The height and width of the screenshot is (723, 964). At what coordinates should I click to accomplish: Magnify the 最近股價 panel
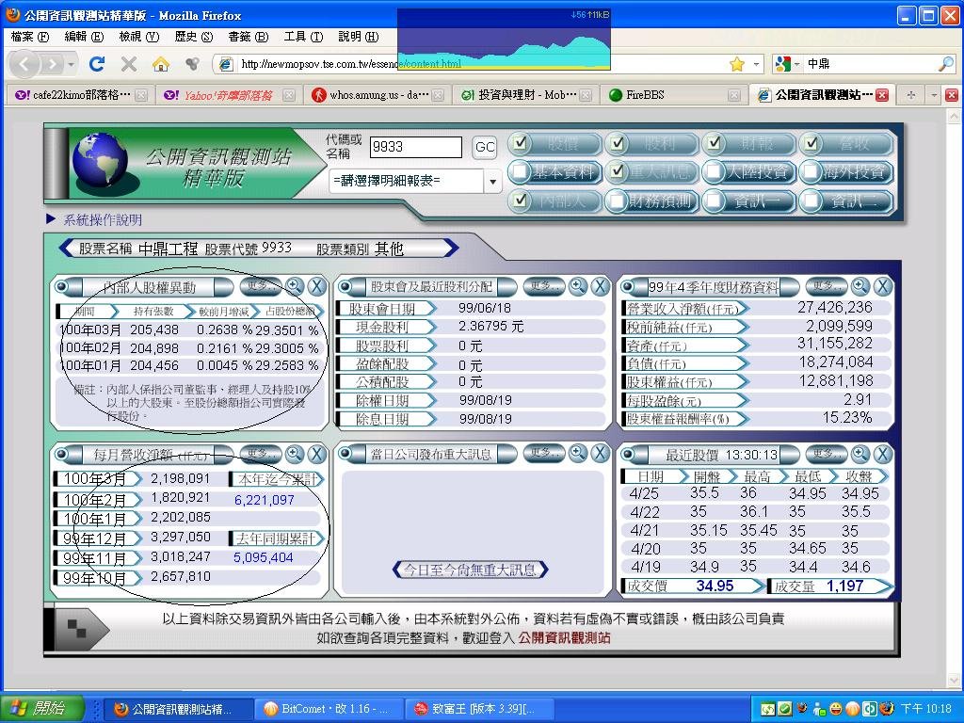coord(860,455)
